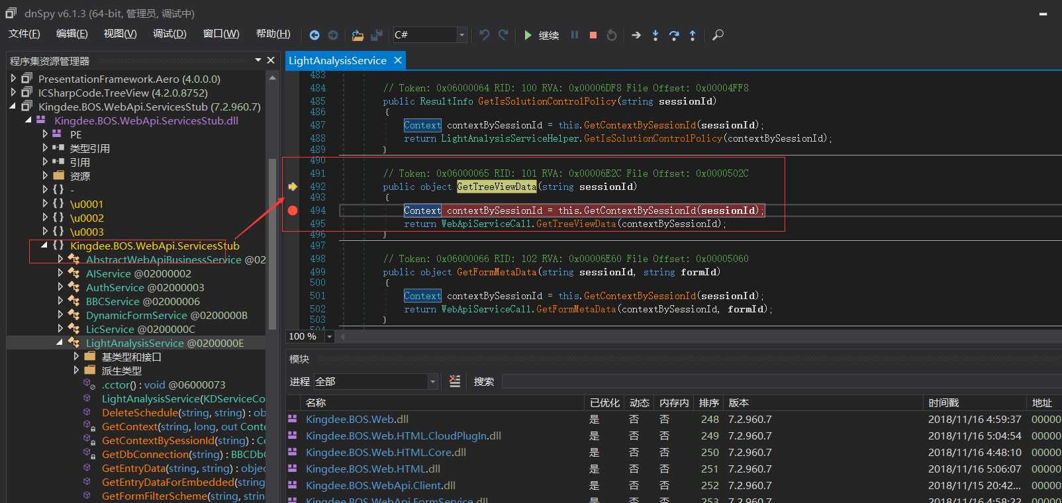Sort modules by the 名称 column header
1062x503 pixels.
pyautogui.click(x=316, y=402)
